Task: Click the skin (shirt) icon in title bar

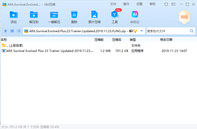Action: pos(166,4)
